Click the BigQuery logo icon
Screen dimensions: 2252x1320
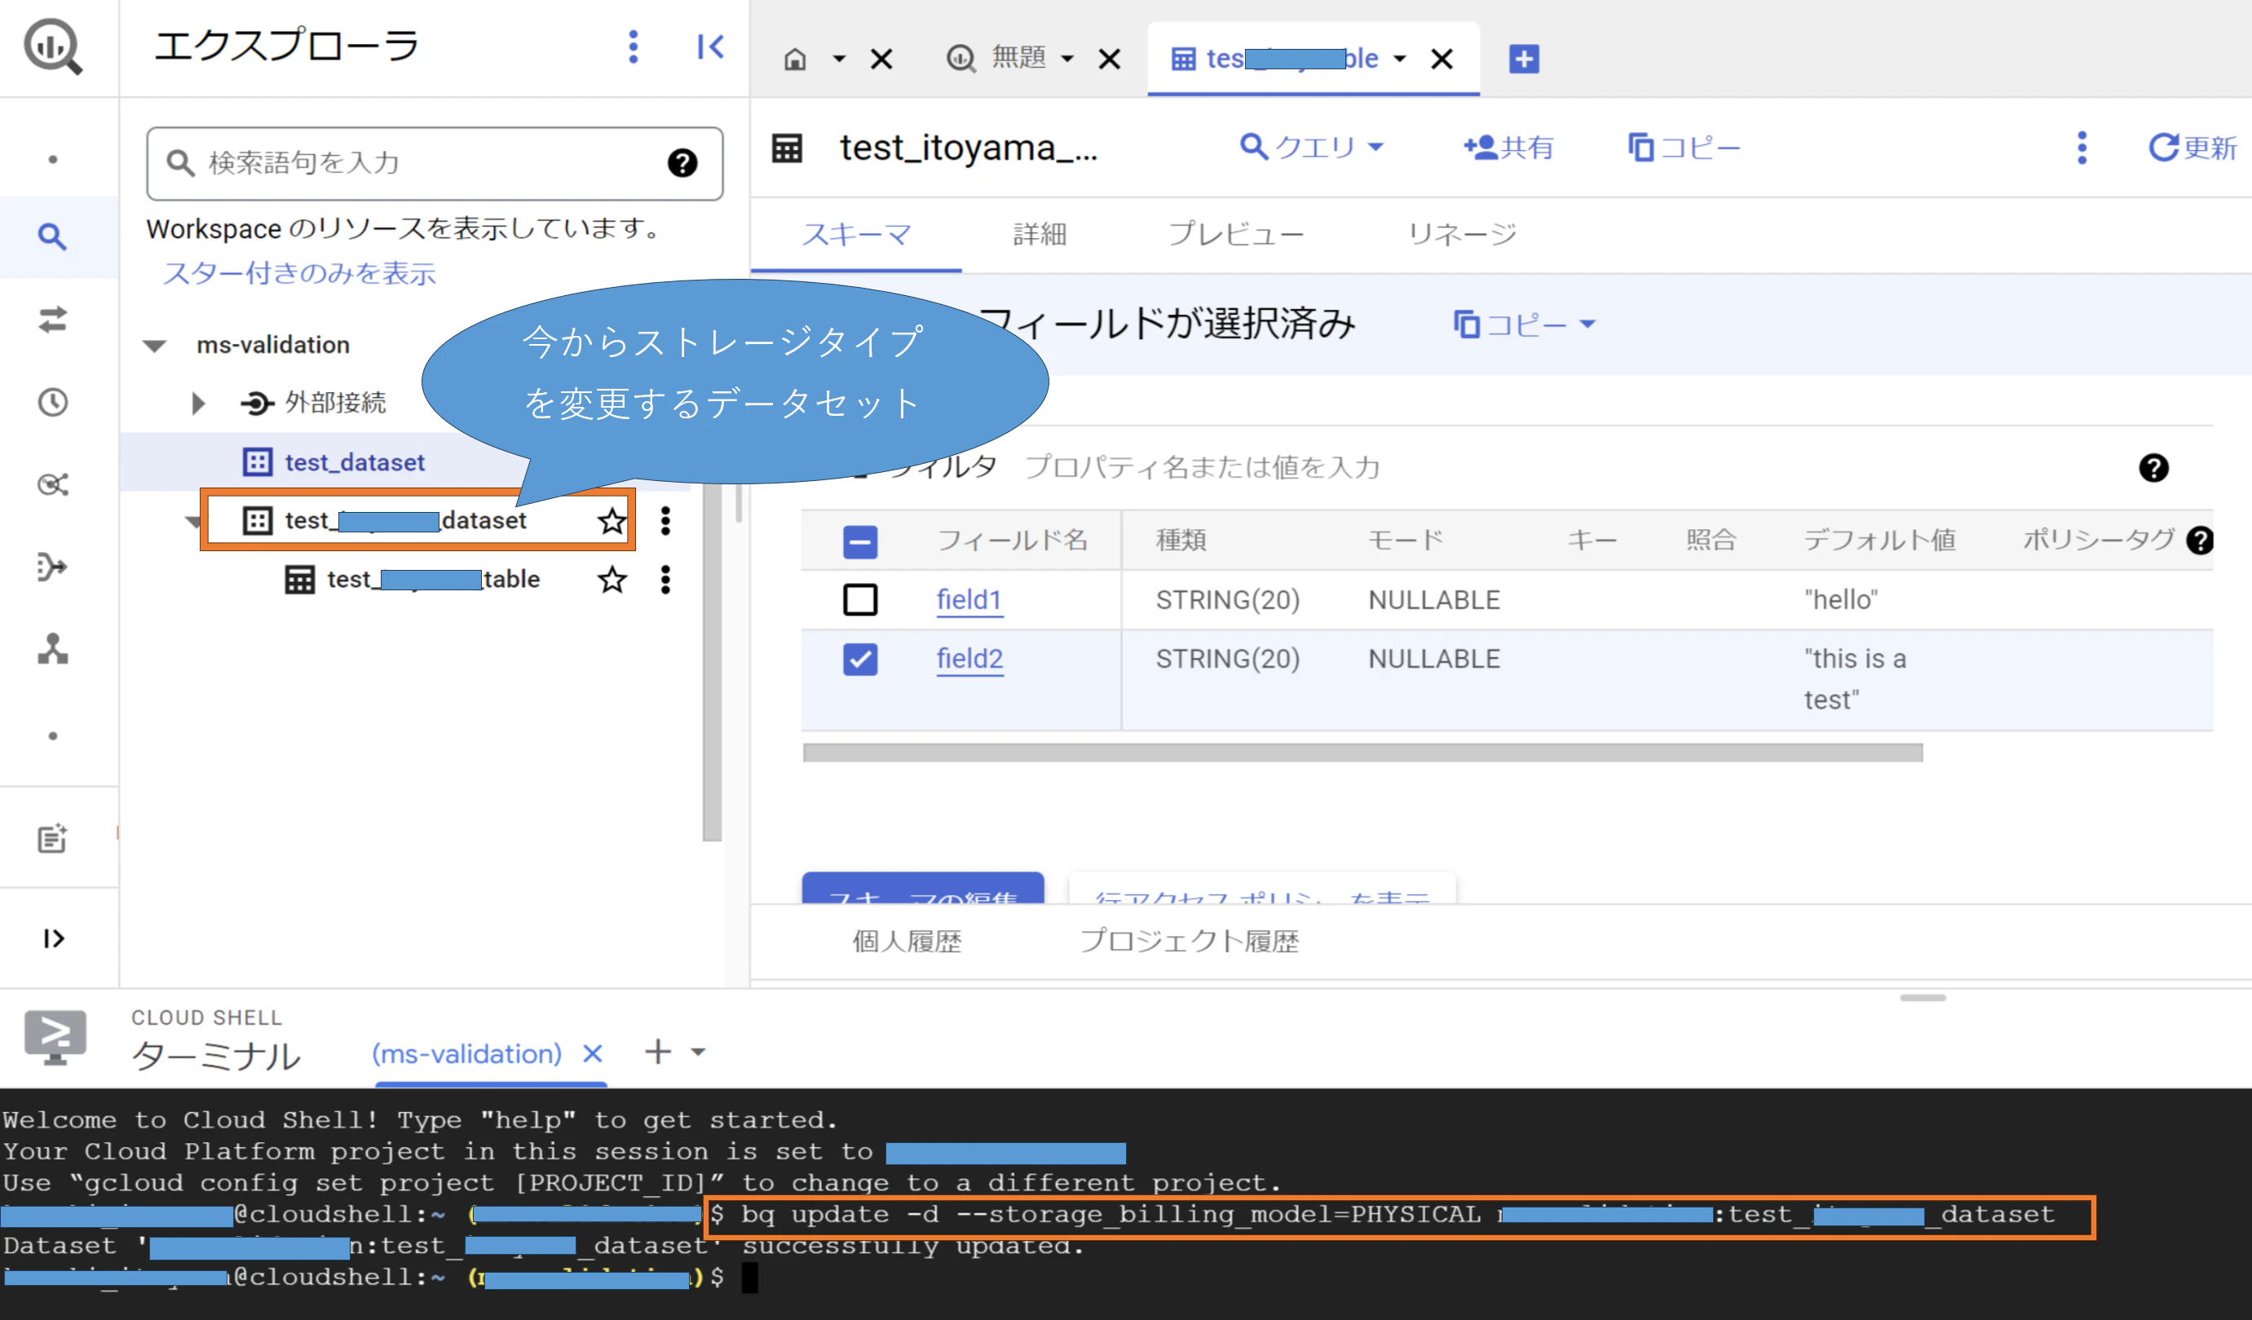[x=53, y=46]
